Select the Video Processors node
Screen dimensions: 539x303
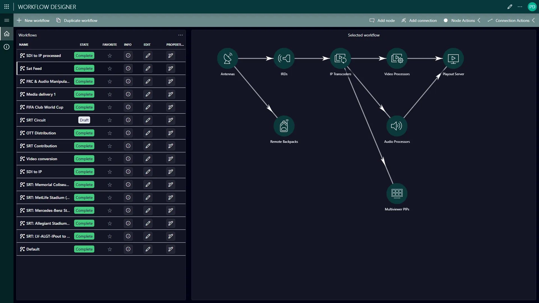[x=397, y=58]
